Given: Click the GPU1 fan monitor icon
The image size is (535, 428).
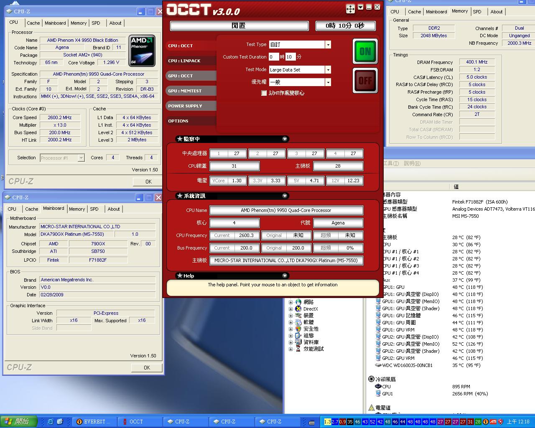Looking at the screenshot, I should coord(378,394).
